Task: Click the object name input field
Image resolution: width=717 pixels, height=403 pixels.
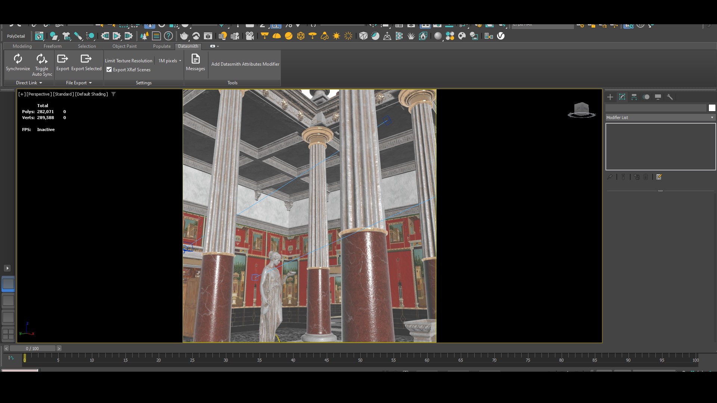Action: (656, 108)
